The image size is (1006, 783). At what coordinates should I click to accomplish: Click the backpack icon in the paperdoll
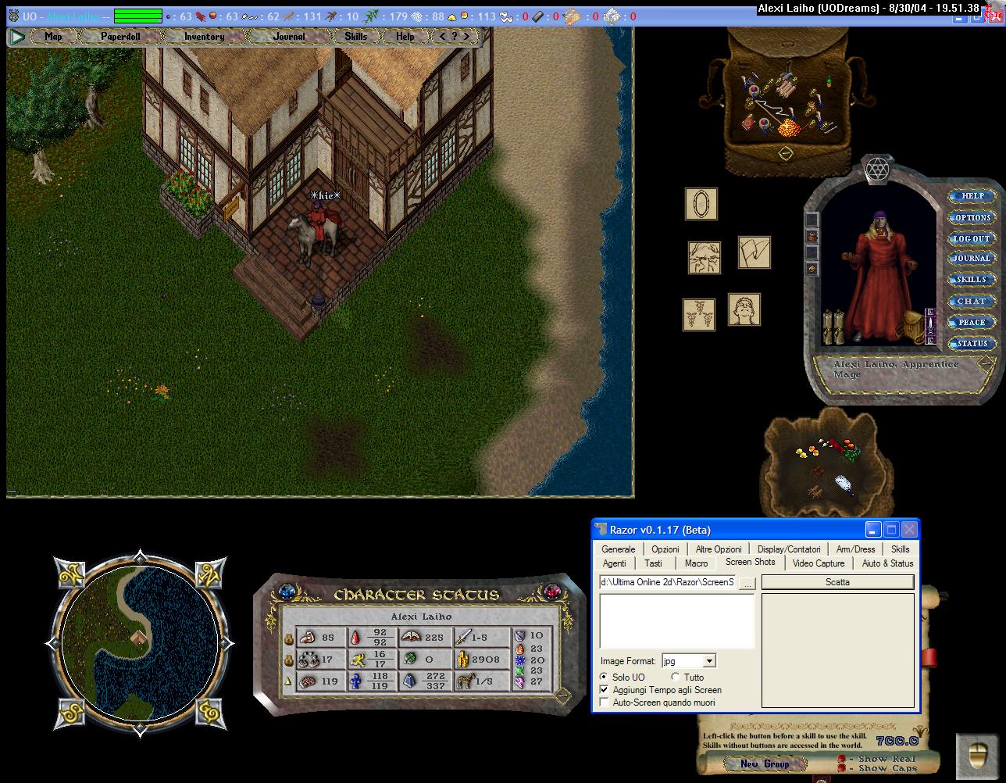coord(912,324)
